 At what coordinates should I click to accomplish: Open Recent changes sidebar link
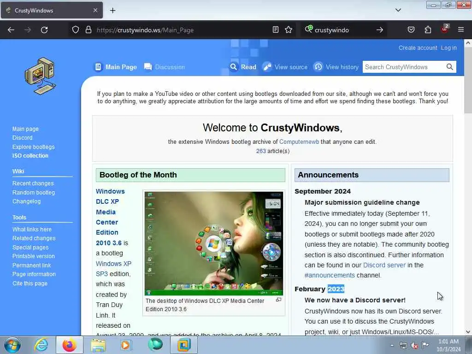pyautogui.click(x=33, y=183)
